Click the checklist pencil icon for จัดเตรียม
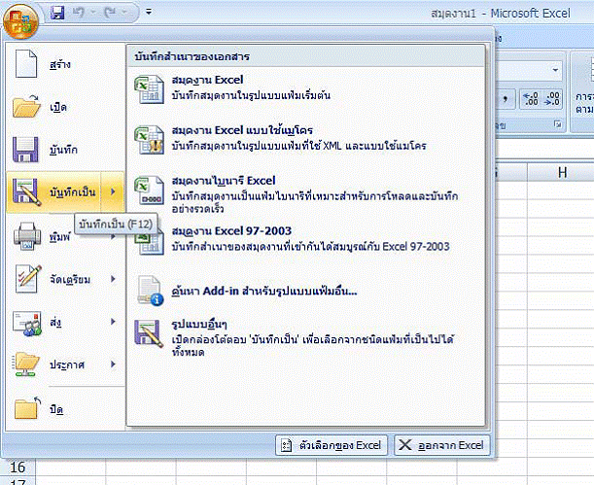The width and height of the screenshot is (594, 485). tap(28, 279)
